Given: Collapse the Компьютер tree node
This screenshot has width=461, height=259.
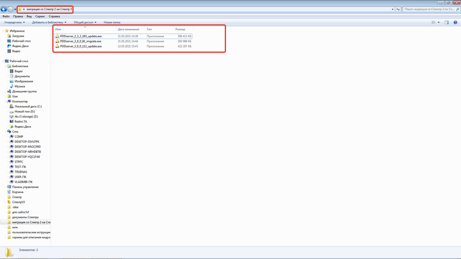Looking at the screenshot, I should click(6, 101).
